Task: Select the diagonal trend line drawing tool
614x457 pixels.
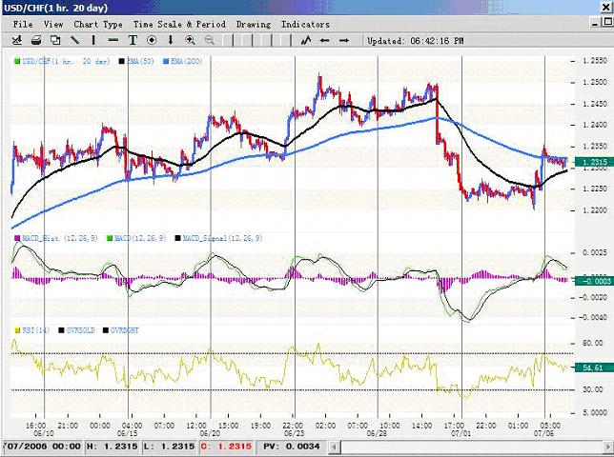Action: coord(74,40)
